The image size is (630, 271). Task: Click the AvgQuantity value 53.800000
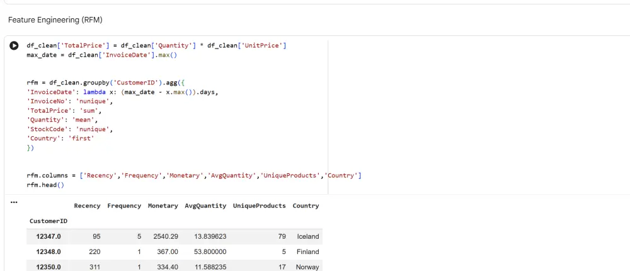pyautogui.click(x=210, y=251)
